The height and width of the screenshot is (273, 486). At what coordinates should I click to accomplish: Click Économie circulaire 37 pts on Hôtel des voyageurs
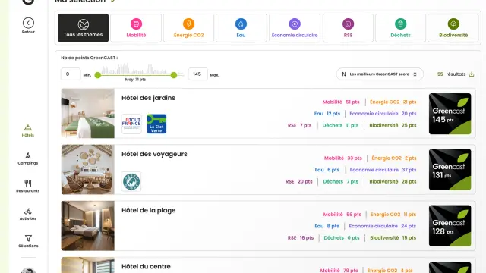[x=383, y=170]
